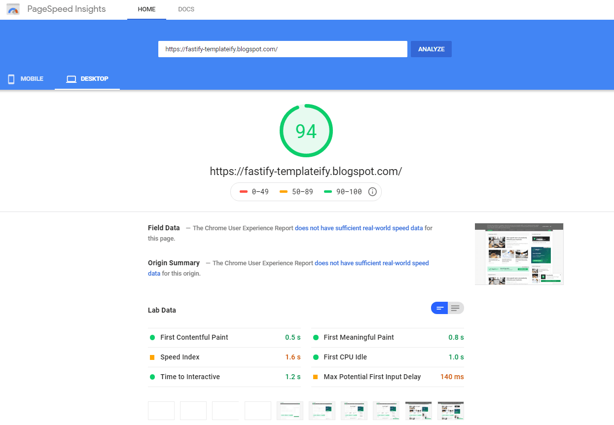Viewport: 614px width, 425px height.
Task: Click the First Contentful Paint metric
Action: (x=224, y=337)
